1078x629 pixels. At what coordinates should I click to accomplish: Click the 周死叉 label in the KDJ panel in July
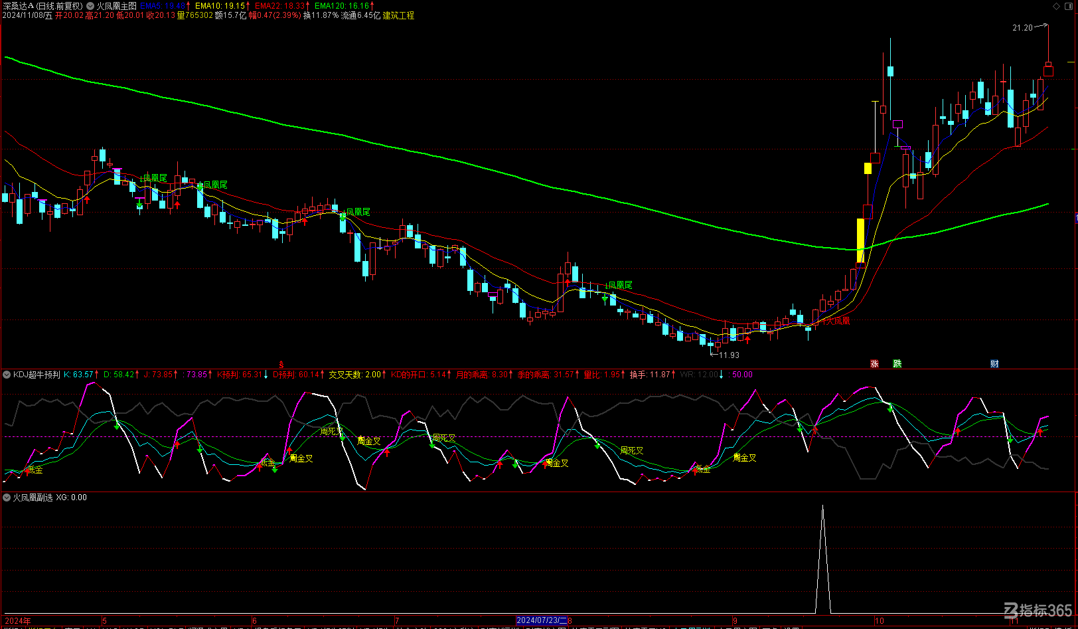(x=443, y=438)
